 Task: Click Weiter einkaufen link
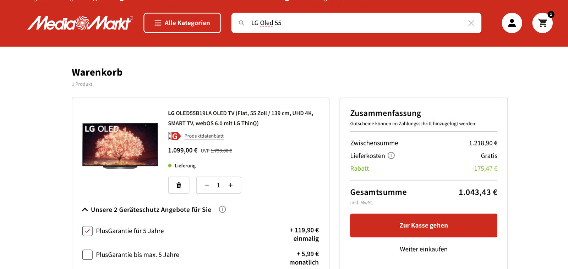[424, 249]
